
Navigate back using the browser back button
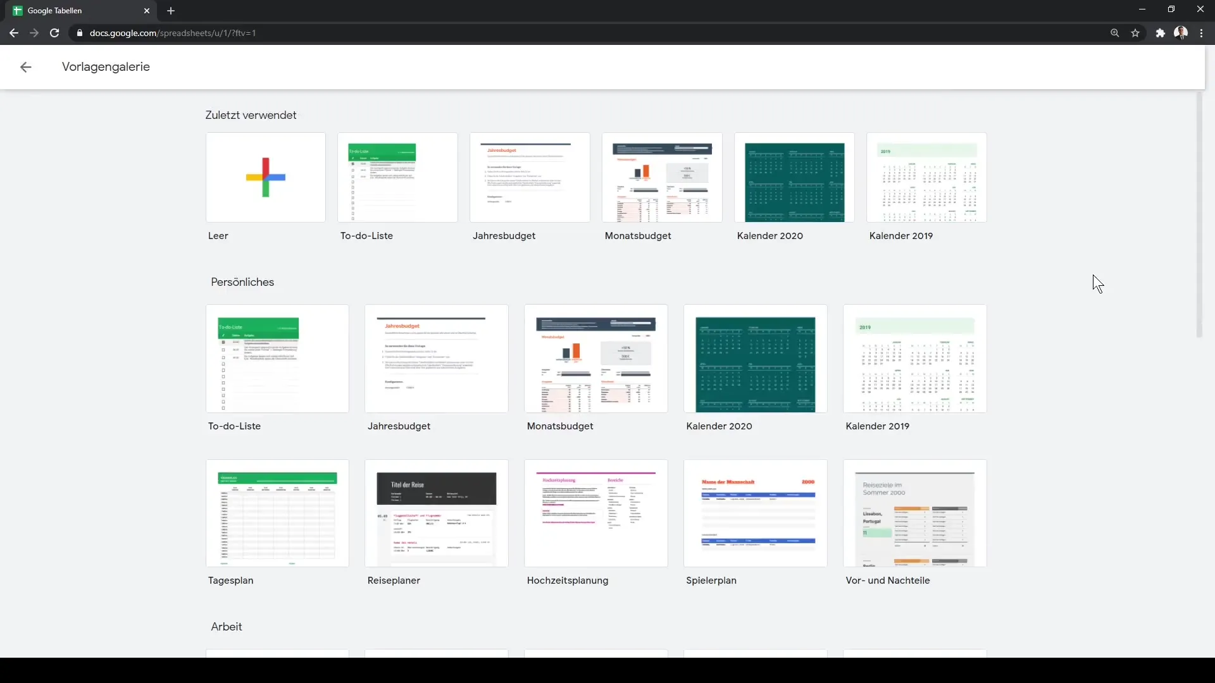(13, 34)
